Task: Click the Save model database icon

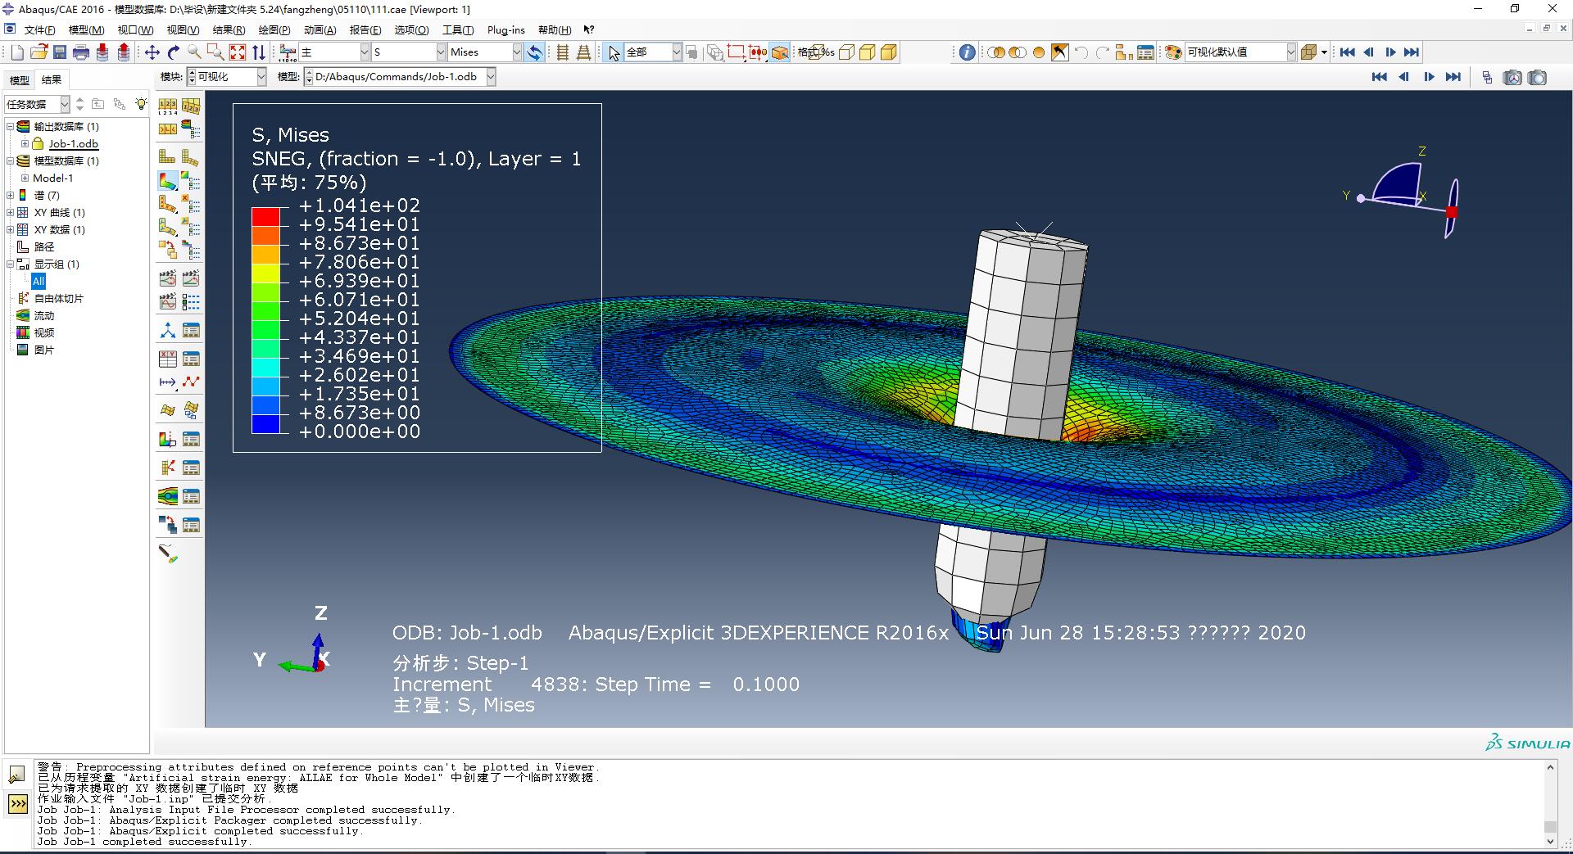Action: pyautogui.click(x=60, y=52)
